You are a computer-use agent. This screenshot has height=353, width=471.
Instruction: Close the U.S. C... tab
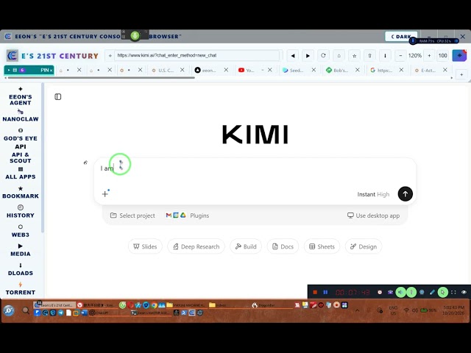pos(183,70)
